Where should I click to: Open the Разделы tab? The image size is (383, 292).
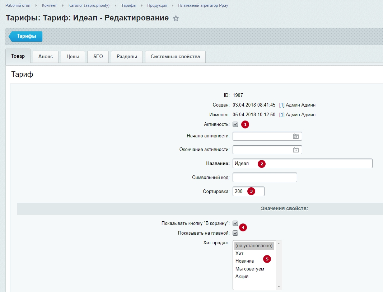(x=127, y=56)
